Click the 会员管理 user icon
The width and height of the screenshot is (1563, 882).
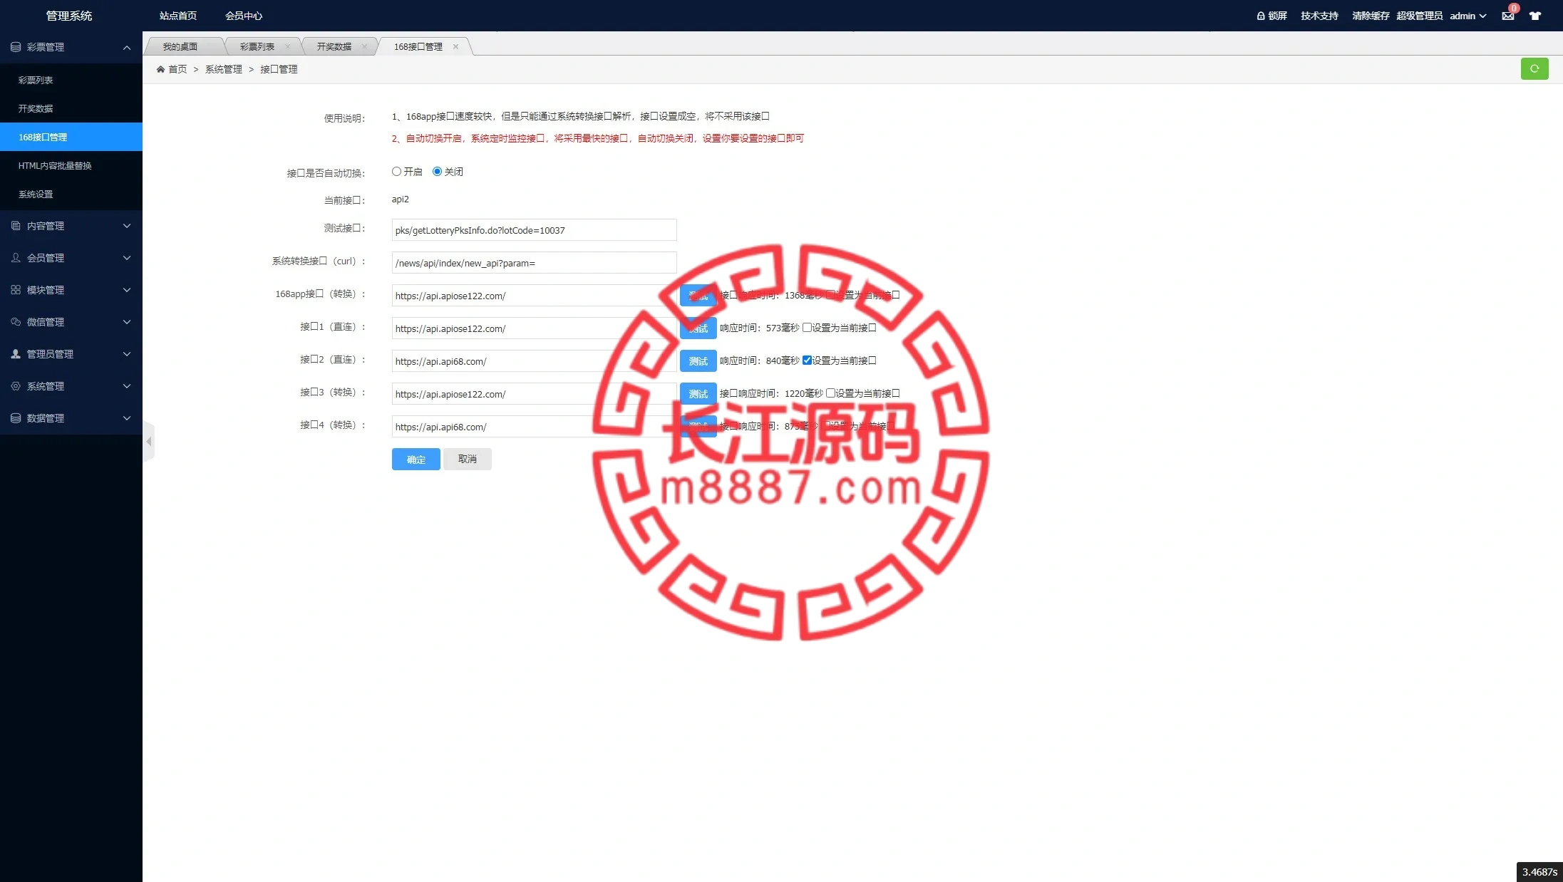coord(16,258)
